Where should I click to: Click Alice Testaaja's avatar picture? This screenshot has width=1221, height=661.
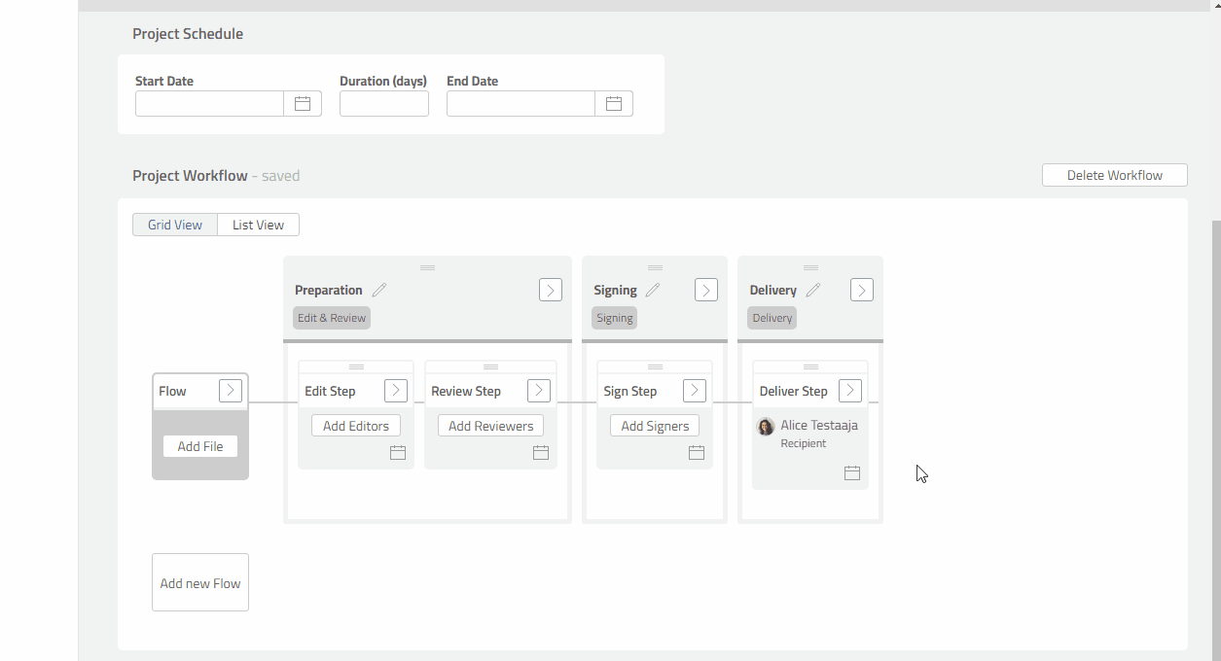click(x=766, y=426)
